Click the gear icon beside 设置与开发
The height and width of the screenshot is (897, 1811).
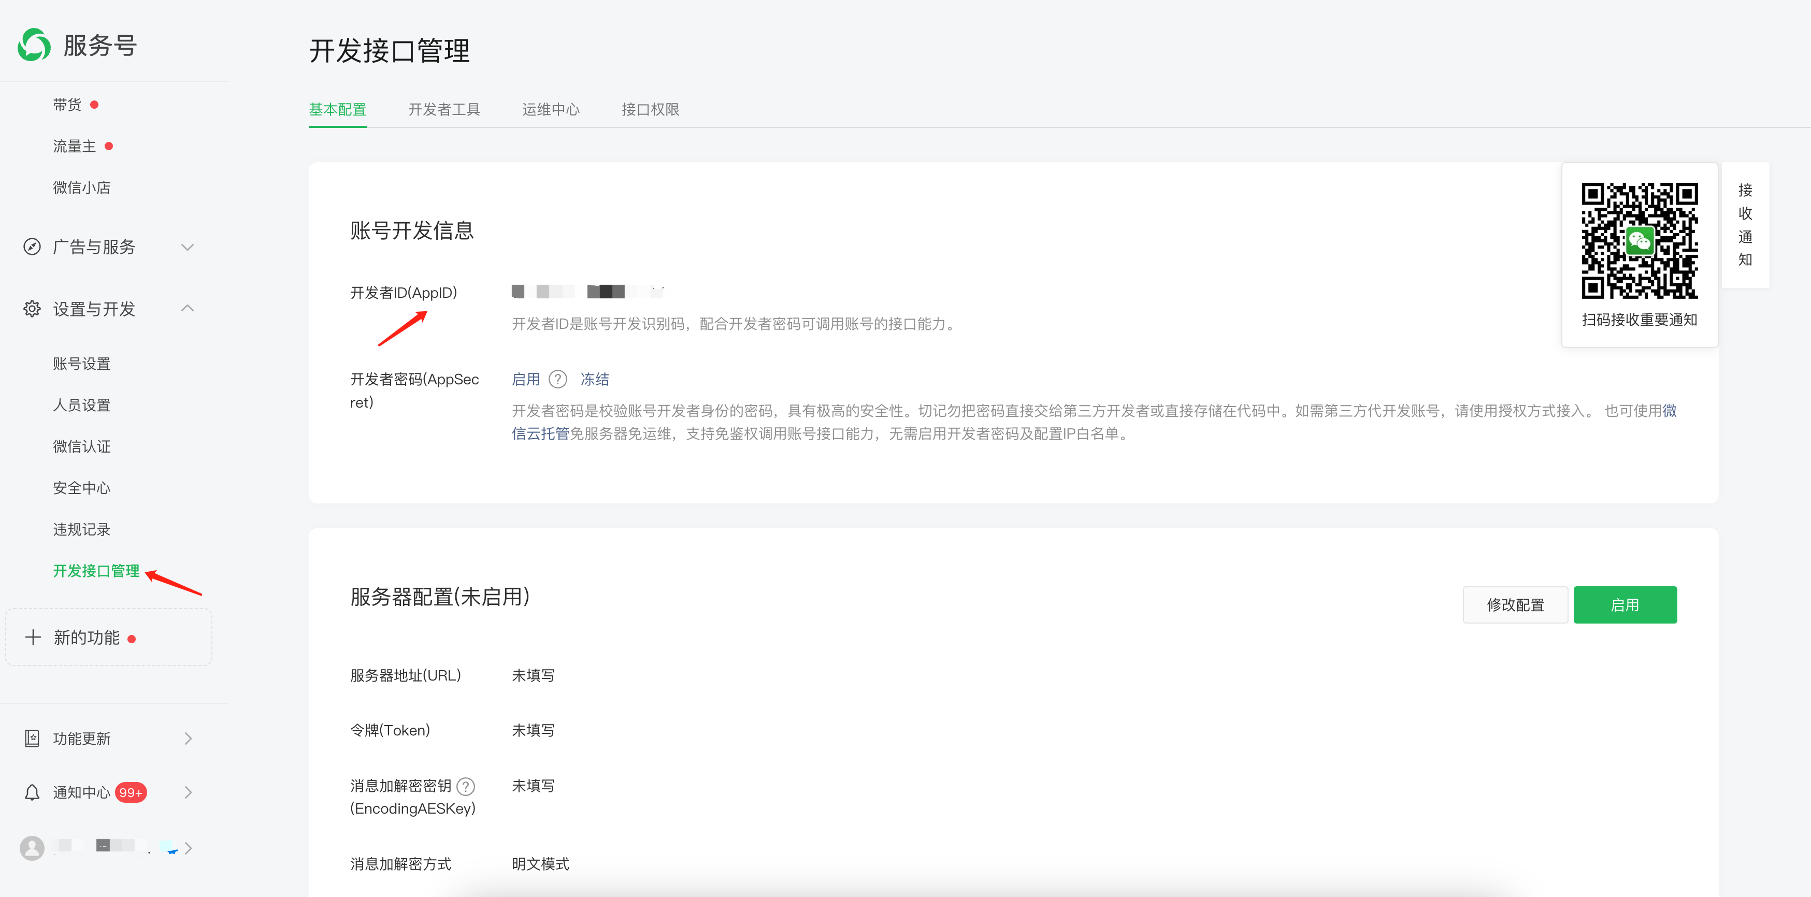(32, 309)
